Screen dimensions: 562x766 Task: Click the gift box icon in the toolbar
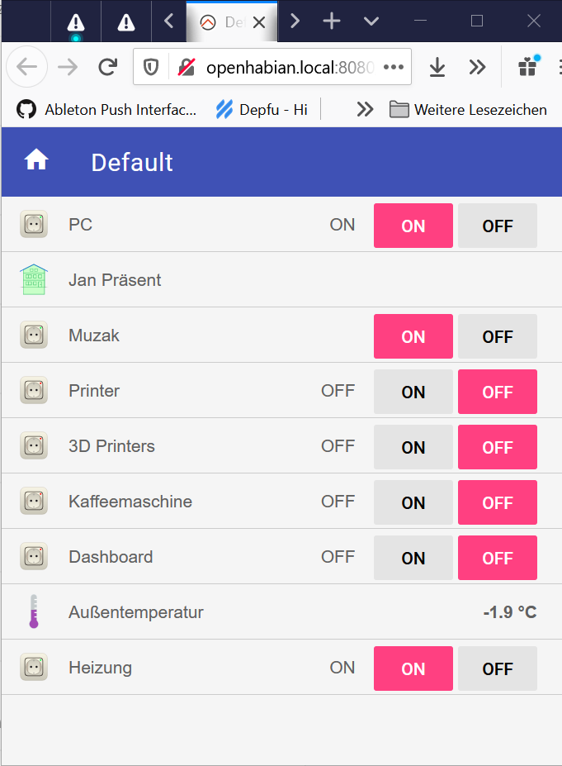[x=528, y=66]
